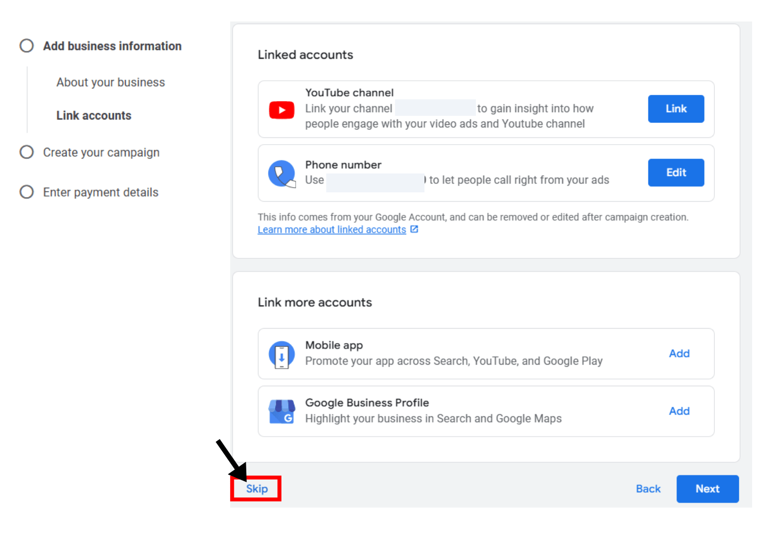Open the About your business section
The image size is (762, 543).
(x=110, y=82)
